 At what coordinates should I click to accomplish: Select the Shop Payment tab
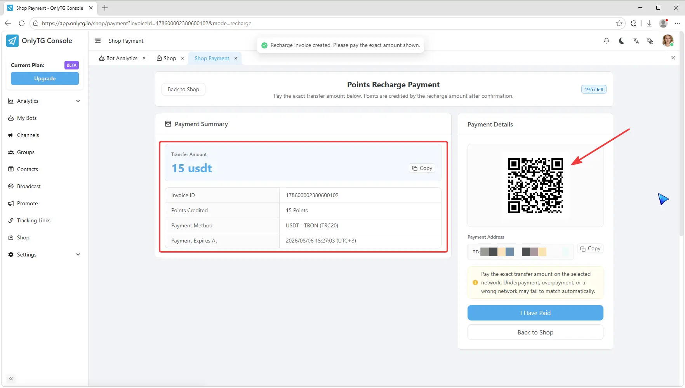tap(212, 58)
